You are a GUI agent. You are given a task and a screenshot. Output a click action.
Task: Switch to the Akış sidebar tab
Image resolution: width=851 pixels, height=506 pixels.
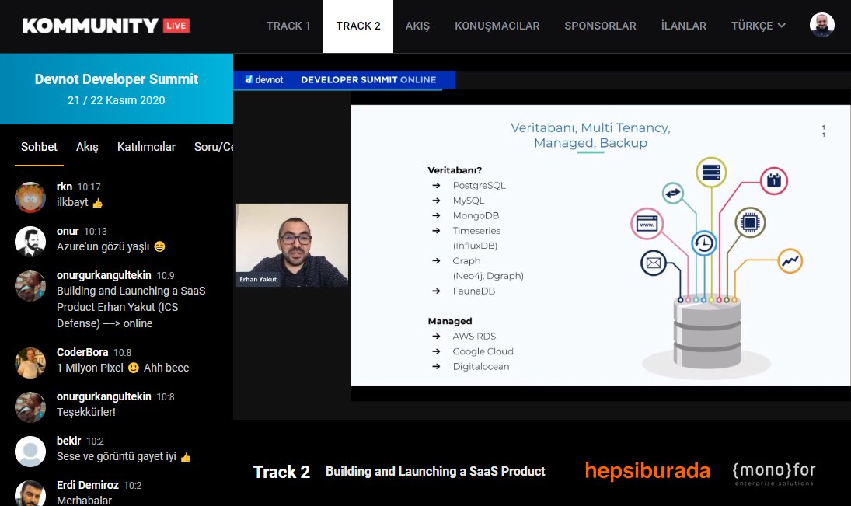87,147
